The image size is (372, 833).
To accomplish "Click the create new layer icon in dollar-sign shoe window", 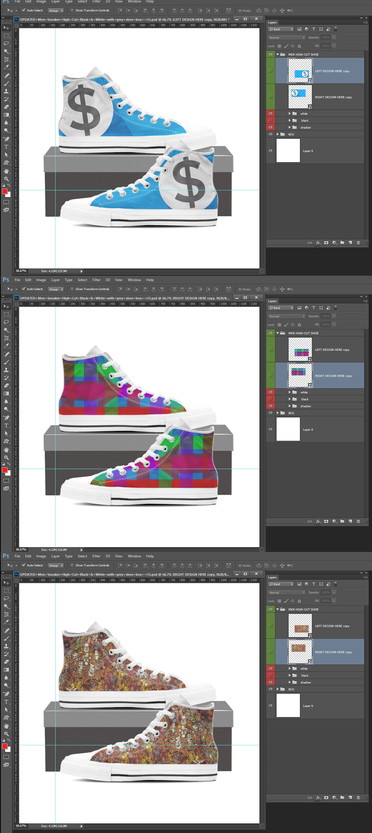I will [x=350, y=243].
